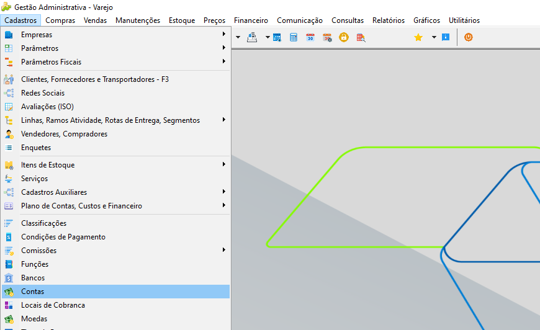Click the orange padlock toolbar icon
540x330 pixels.
pyautogui.click(x=344, y=37)
